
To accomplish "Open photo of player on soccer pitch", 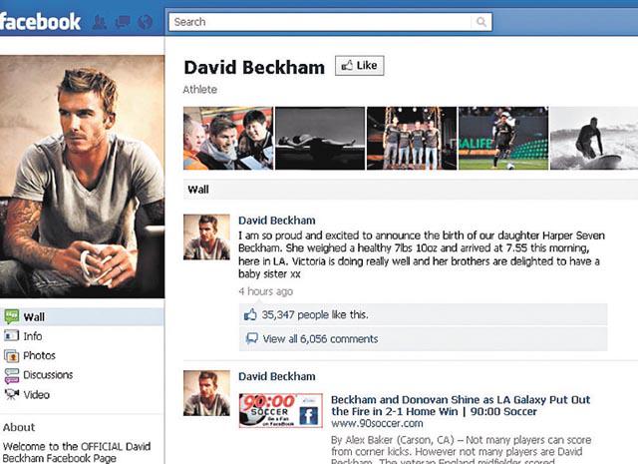I will [503, 138].
